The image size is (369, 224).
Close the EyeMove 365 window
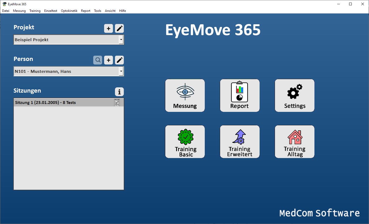click(x=363, y=4)
